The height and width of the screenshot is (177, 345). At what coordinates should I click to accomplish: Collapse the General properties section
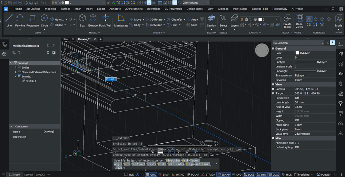click(x=273, y=49)
